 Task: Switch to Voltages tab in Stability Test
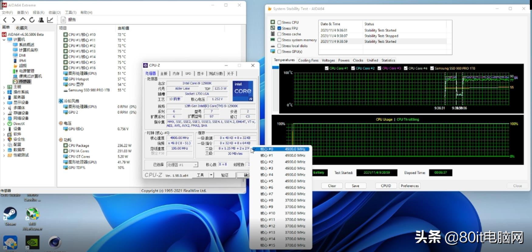pos(328,60)
